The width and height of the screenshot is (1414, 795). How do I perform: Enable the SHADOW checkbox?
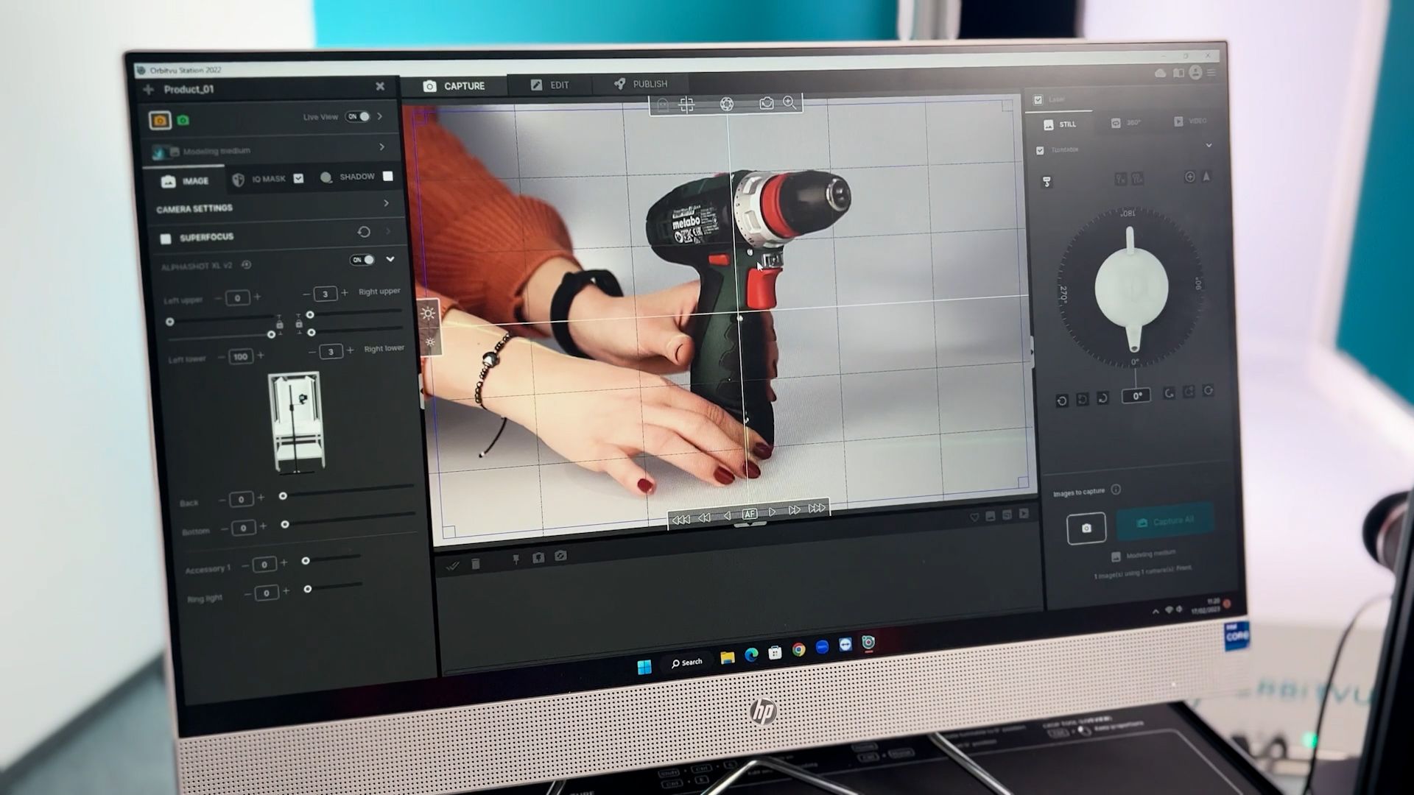tap(388, 176)
